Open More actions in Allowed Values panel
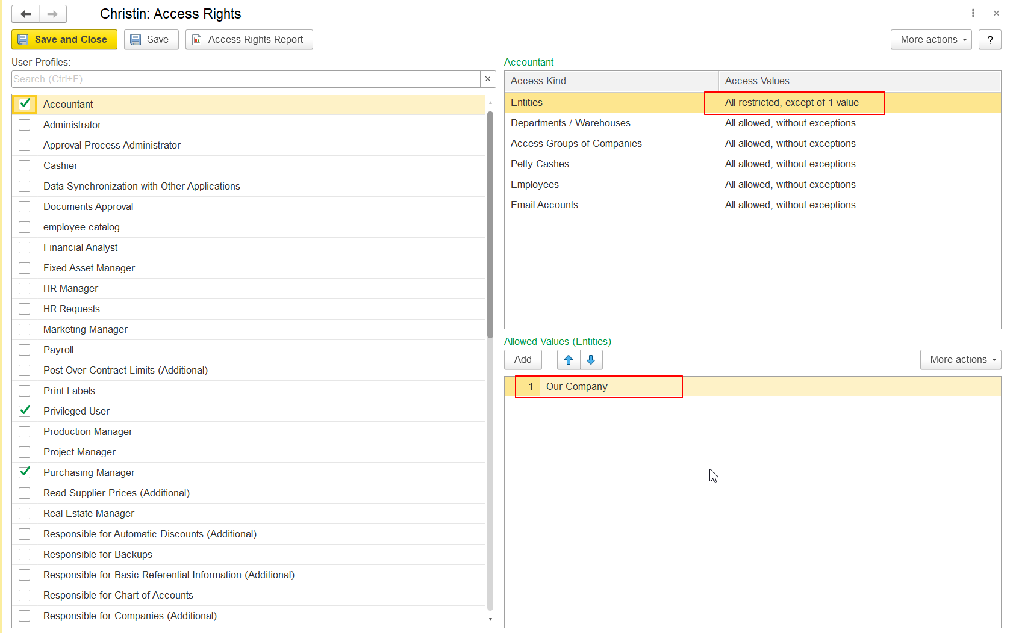This screenshot has height=633, width=1016. (960, 360)
